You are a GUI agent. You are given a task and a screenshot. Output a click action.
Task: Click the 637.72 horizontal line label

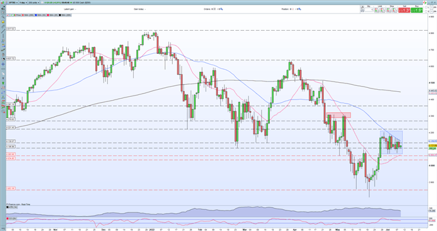pyautogui.click(x=10, y=58)
